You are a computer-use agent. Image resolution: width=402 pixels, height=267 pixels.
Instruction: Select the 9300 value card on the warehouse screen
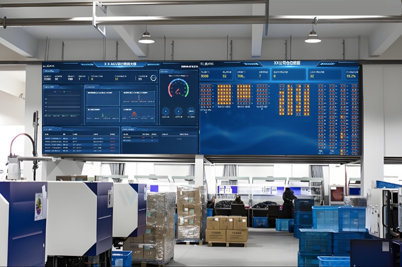click(216, 75)
